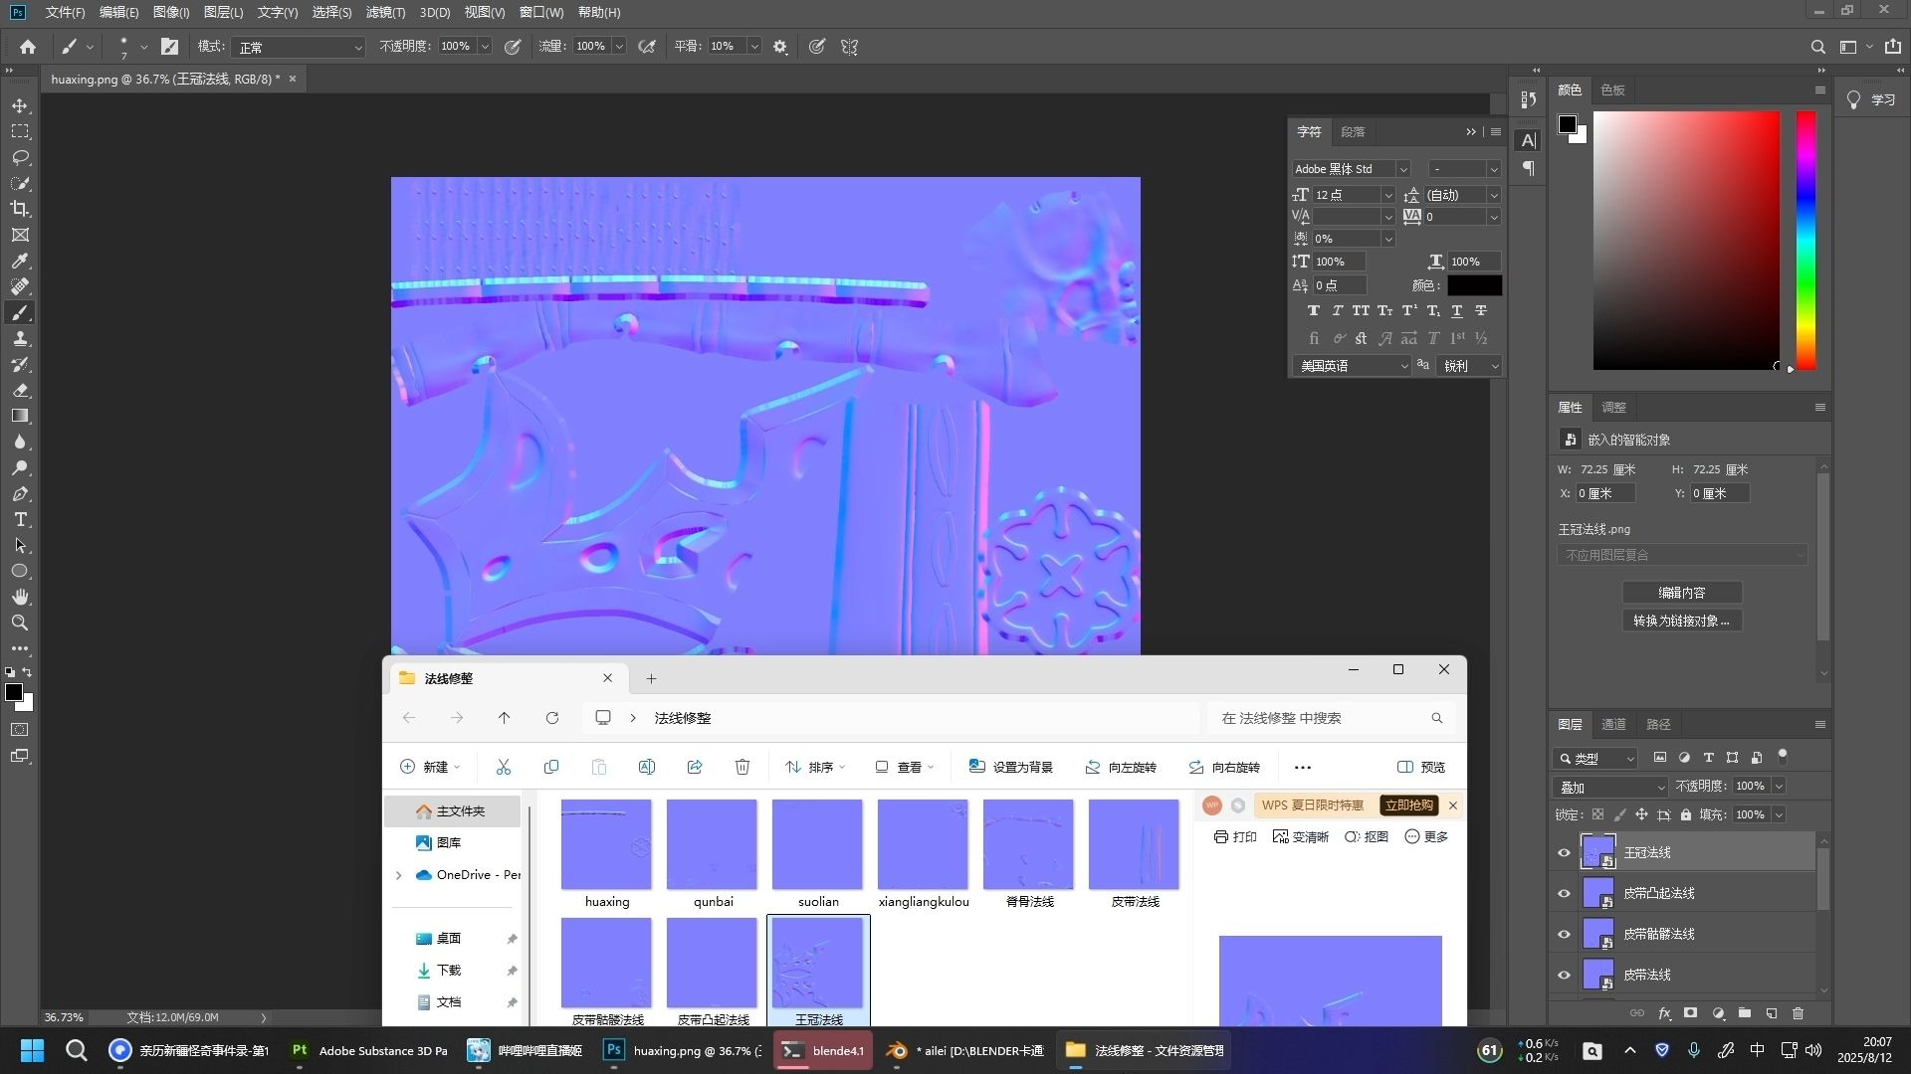Select the Horizontal Type tool

pos(20,519)
